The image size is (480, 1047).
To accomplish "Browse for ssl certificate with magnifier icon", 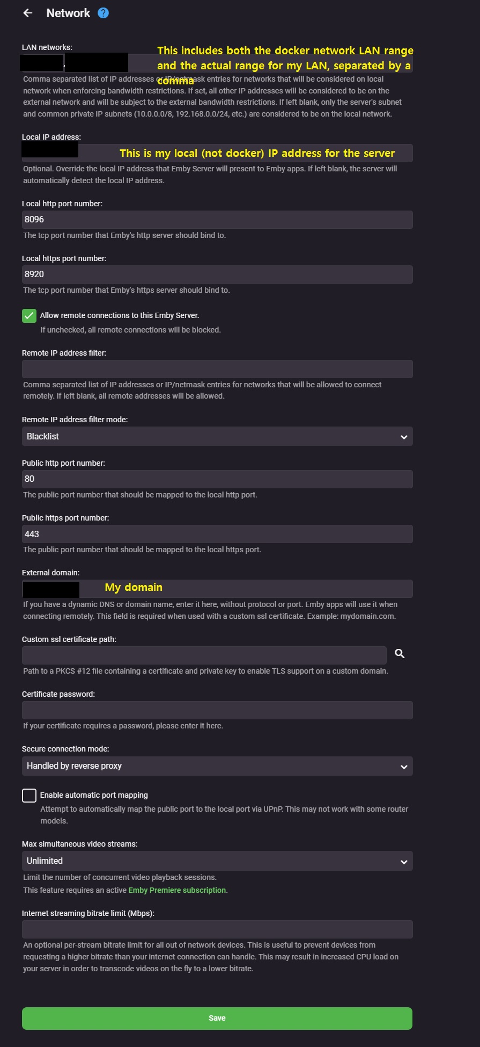I will click(400, 654).
